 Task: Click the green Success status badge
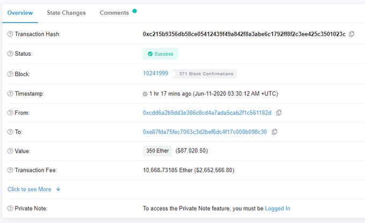coord(160,54)
